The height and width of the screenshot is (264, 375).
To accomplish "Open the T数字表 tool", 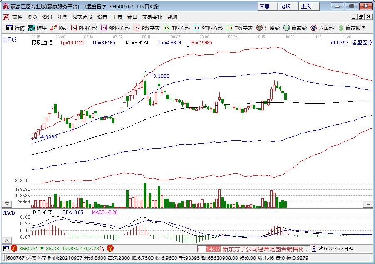I will [x=240, y=28].
